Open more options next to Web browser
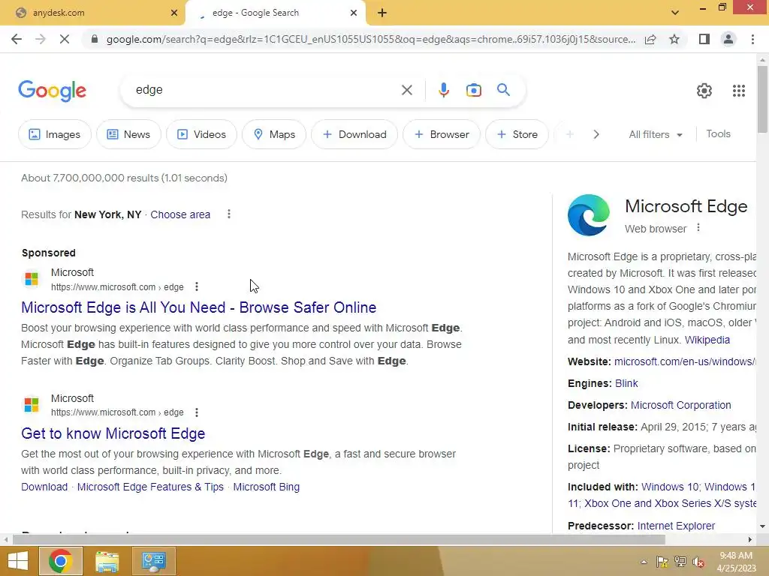Viewport: 769px width, 576px height. (698, 228)
